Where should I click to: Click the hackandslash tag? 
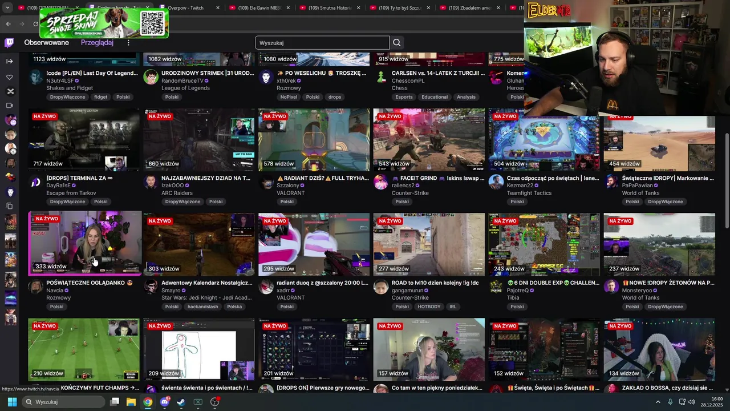click(204, 307)
